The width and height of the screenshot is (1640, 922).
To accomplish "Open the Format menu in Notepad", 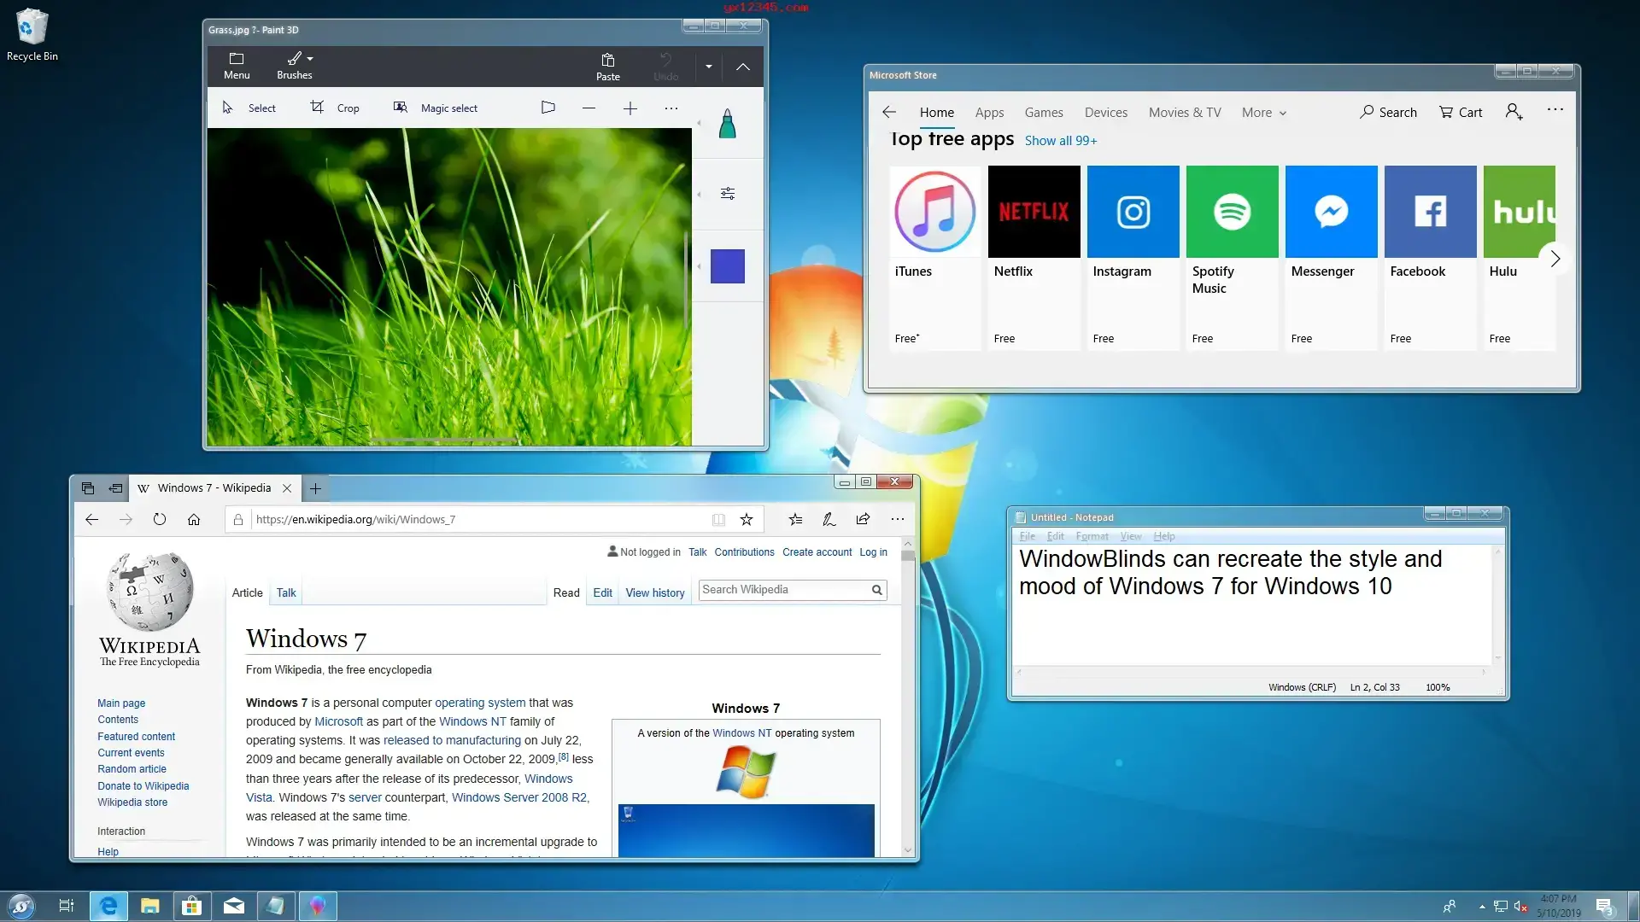I will 1092,536.
